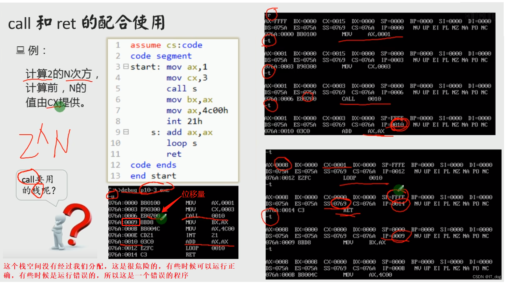507x283 pixels.
Task: Click code line 'code ends'
Action: pos(153,165)
